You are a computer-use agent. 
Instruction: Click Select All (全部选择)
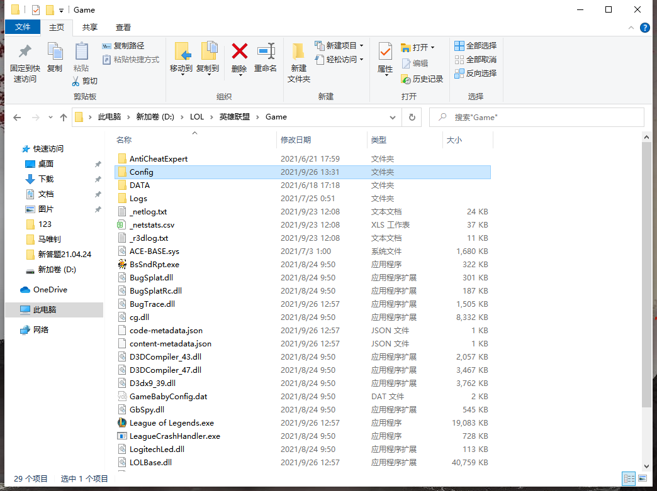[476, 46]
